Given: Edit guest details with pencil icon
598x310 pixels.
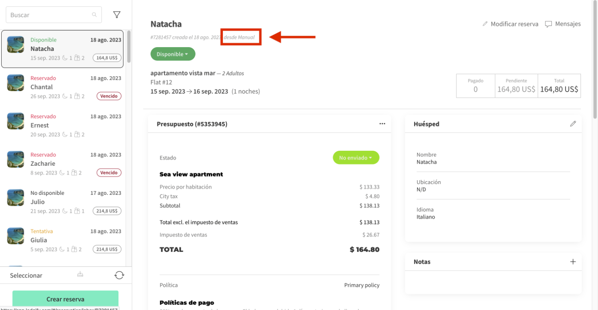Looking at the screenshot, I should [573, 124].
